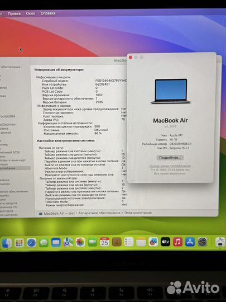Click the Полностью заряжен row

point(85,112)
